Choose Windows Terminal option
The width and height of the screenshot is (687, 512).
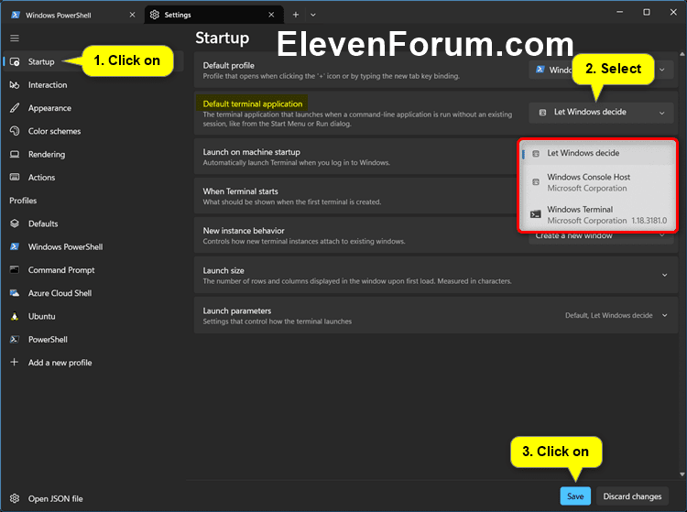(x=597, y=214)
